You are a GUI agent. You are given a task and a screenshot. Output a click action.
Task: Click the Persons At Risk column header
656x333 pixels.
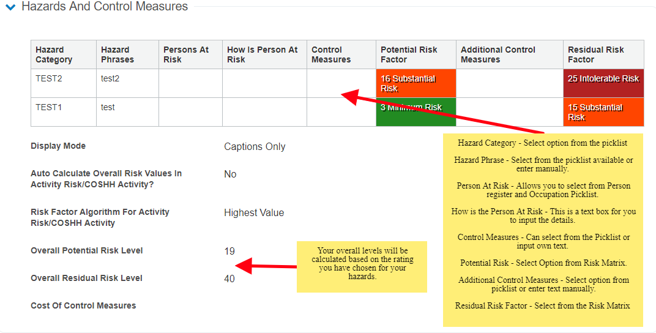[186, 54]
